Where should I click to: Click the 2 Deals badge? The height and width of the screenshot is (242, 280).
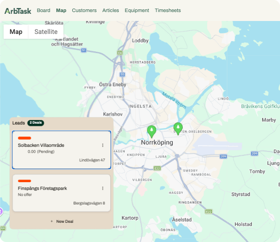(36, 123)
